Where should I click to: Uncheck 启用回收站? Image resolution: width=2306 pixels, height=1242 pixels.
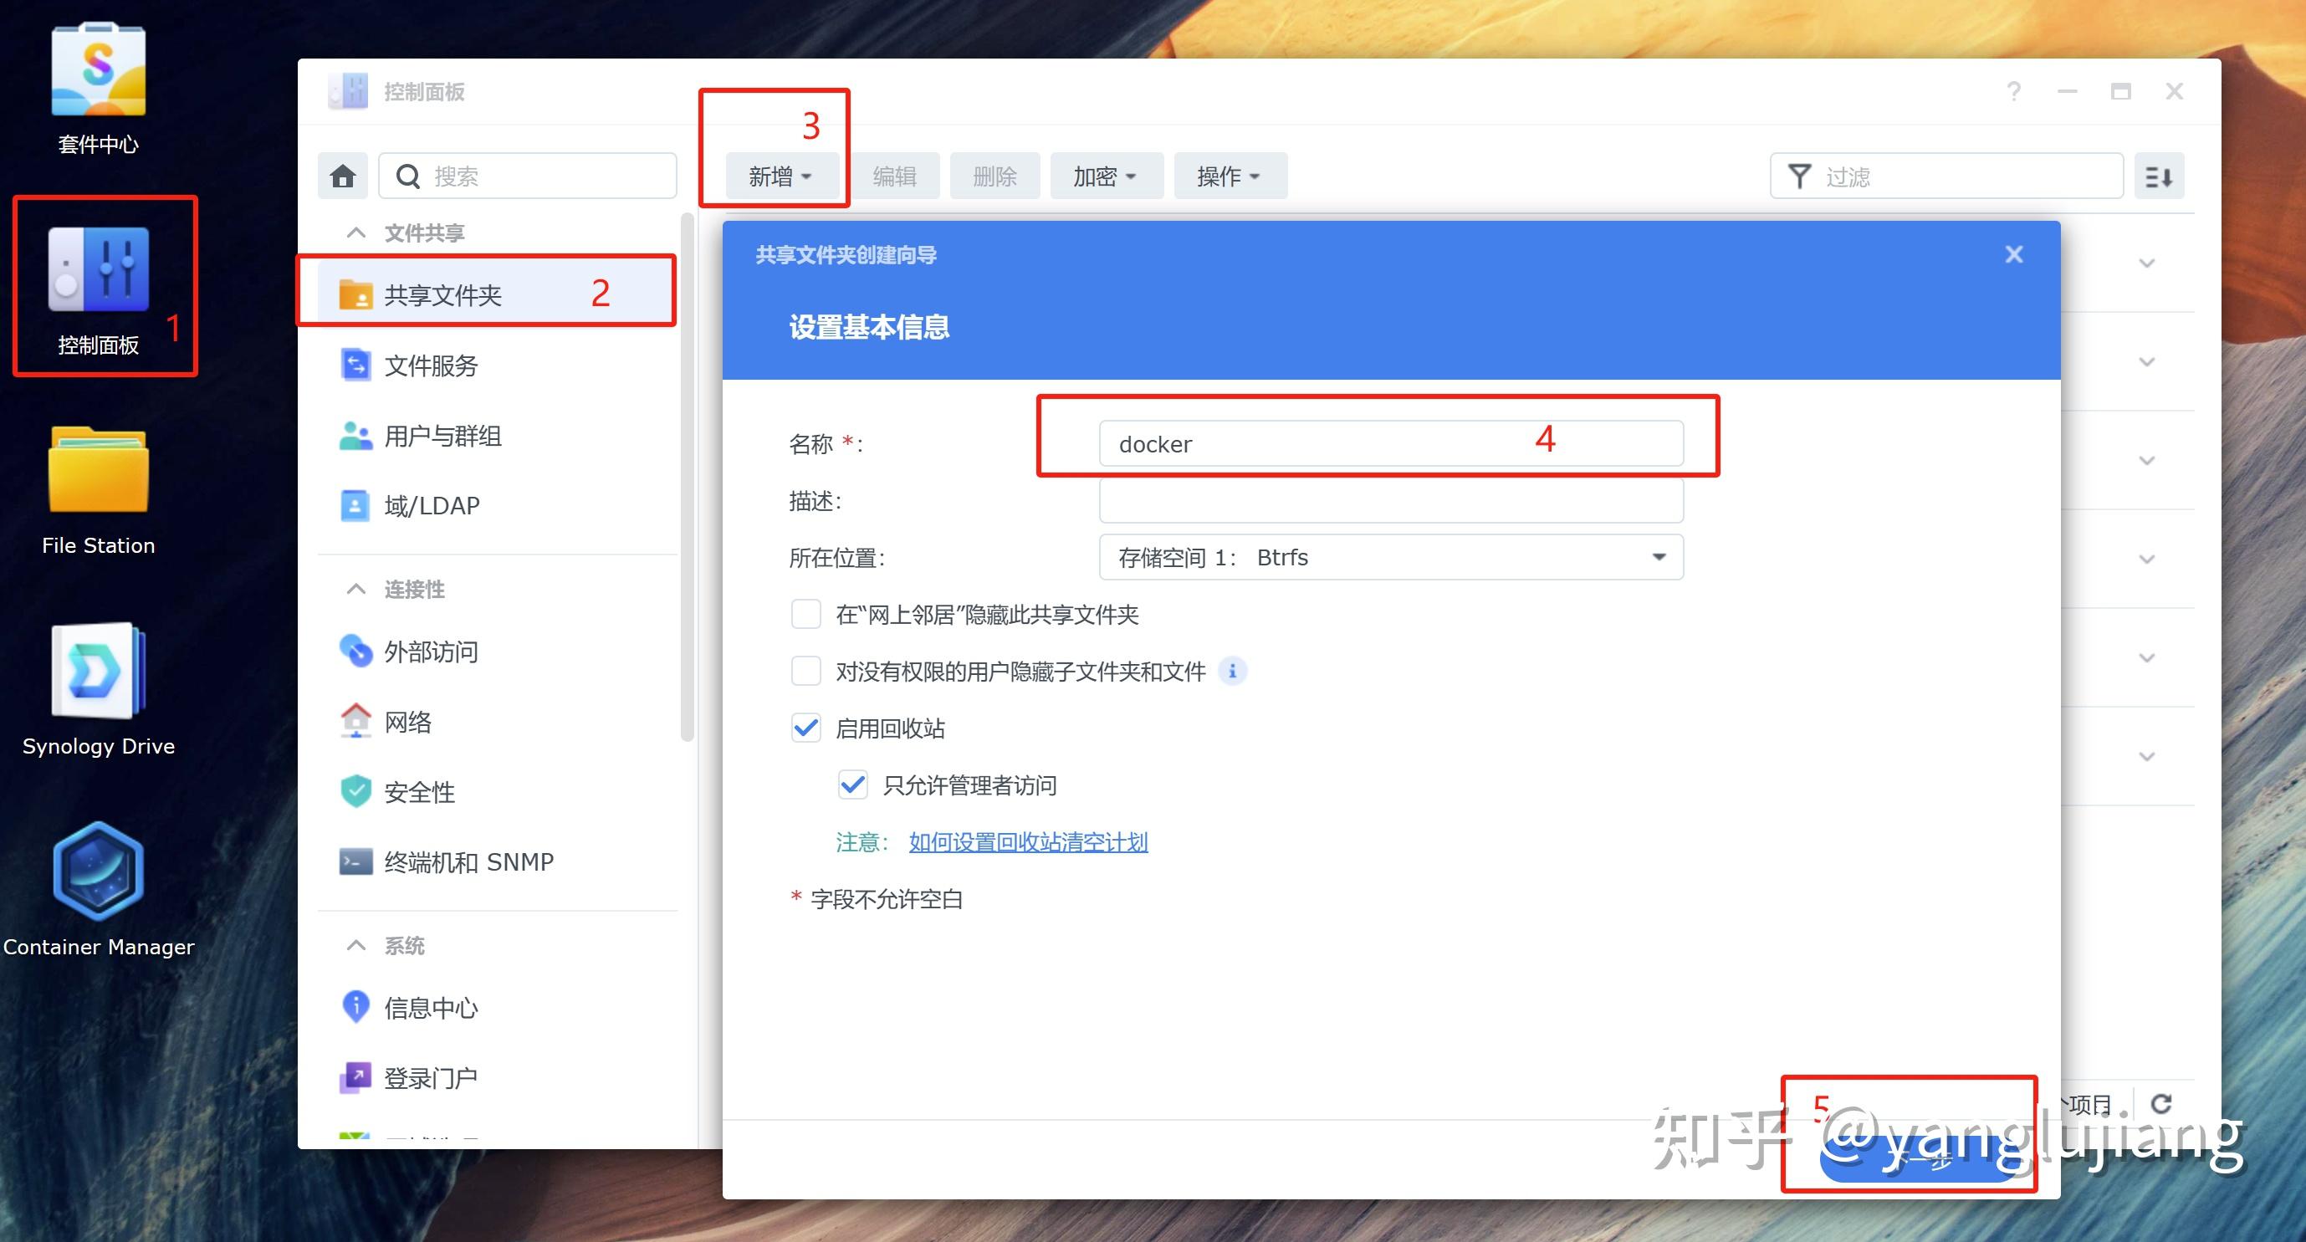805,728
